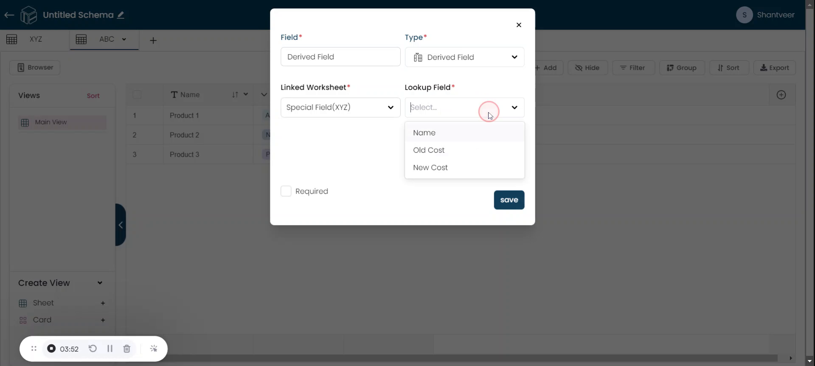Restart the recording using the rewind icon
This screenshot has height=366, width=815.
93,349
